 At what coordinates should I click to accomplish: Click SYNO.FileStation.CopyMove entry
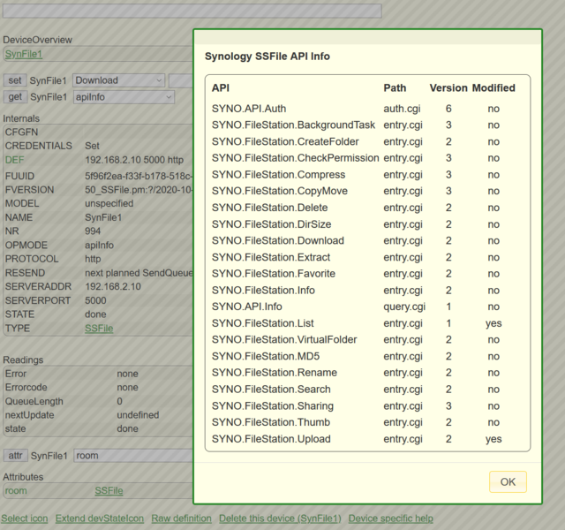[280, 191]
